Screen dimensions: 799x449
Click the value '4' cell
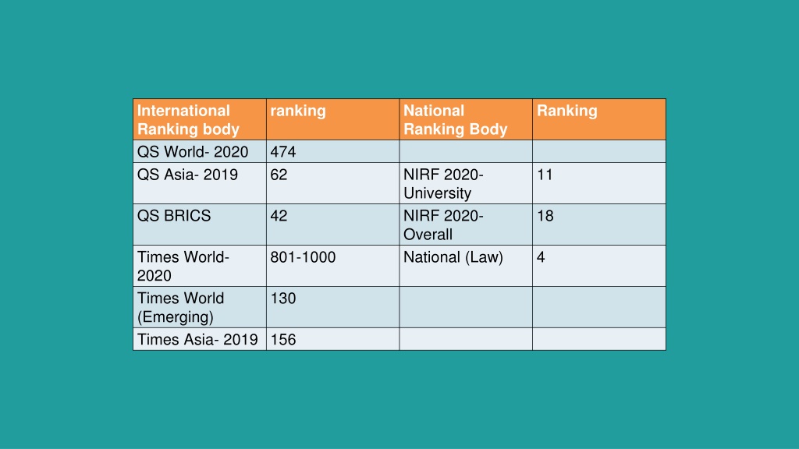coord(599,267)
